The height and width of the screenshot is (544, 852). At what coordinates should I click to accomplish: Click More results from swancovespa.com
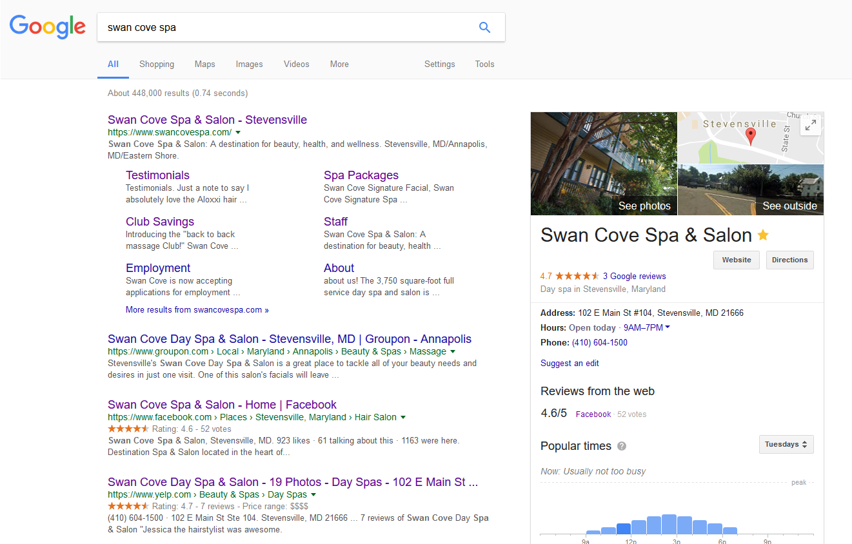pyautogui.click(x=197, y=310)
